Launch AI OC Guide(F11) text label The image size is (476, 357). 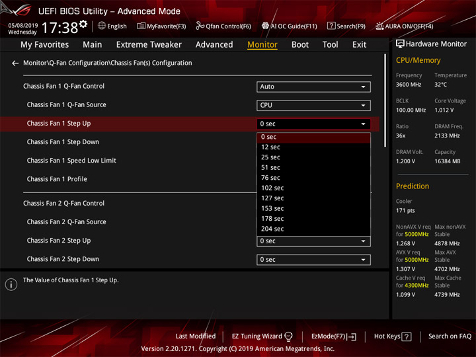click(294, 26)
